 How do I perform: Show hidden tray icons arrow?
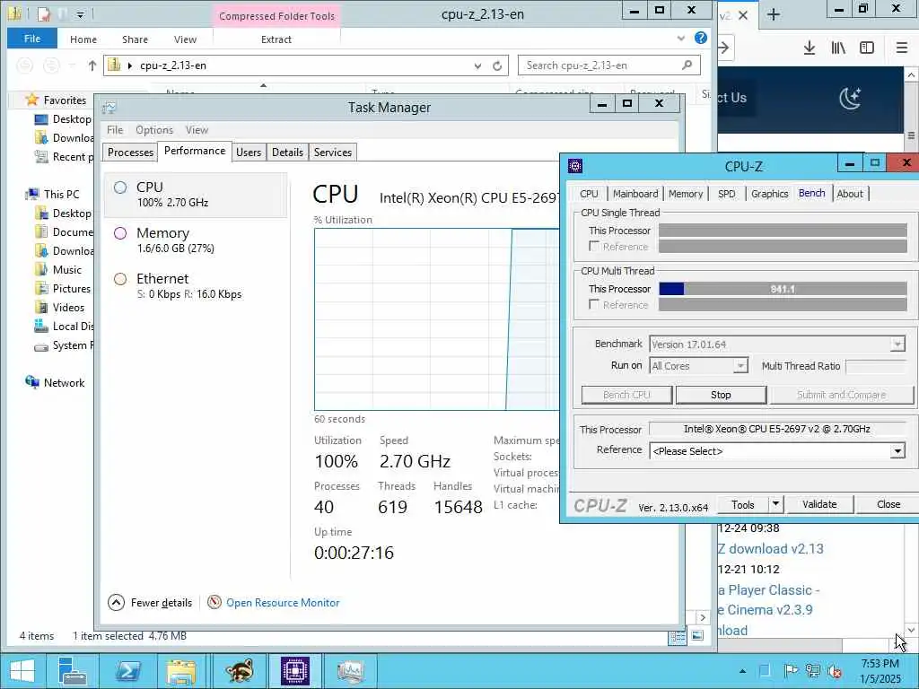point(742,671)
